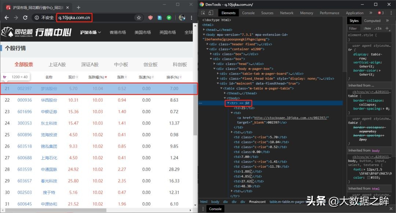This screenshot has width=396, height=213.
Task: Click the Styles filter field
Action: [x=354, y=28]
